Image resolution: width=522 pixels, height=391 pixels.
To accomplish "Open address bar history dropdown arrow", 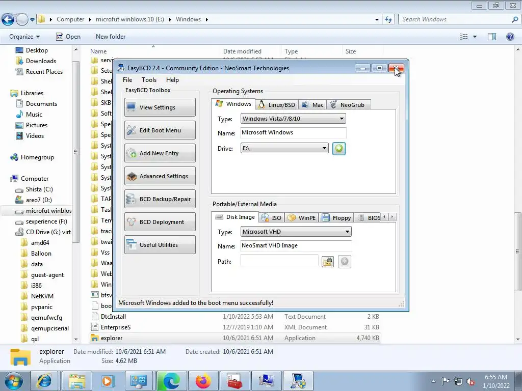I will 377,20.
